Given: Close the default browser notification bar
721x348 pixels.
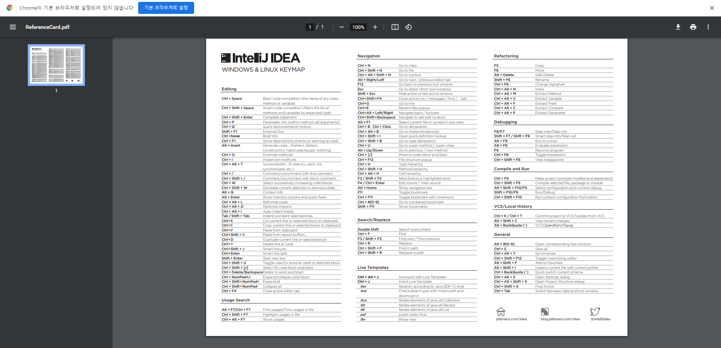Looking at the screenshot, I should point(712,8).
